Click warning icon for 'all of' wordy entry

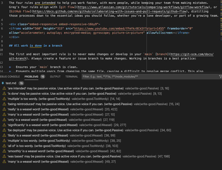point(4,146)
